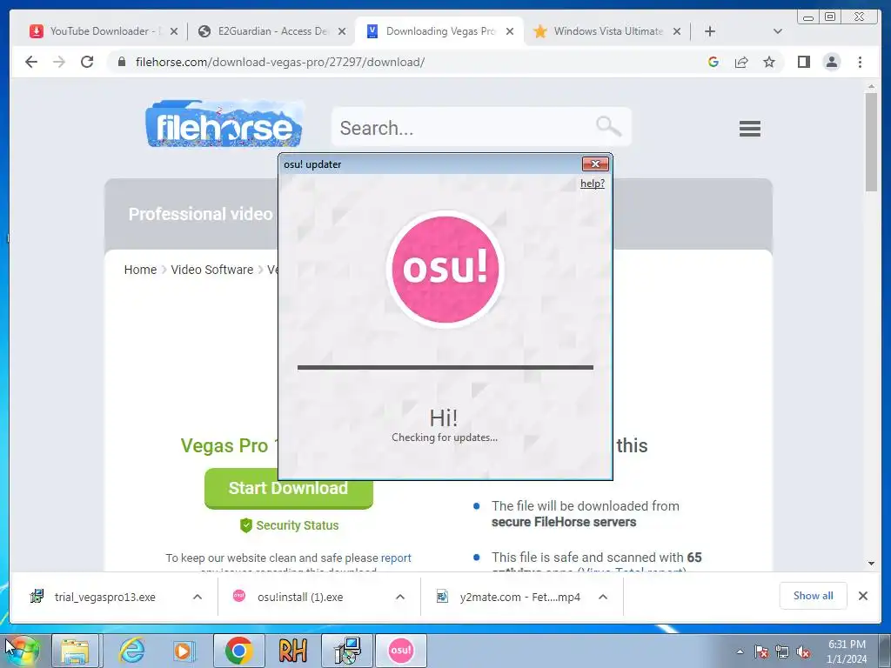Click help? in the osu! updater

pos(592,184)
